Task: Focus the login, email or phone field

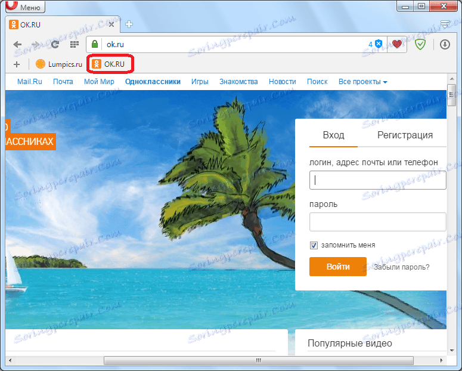Action: click(378, 180)
